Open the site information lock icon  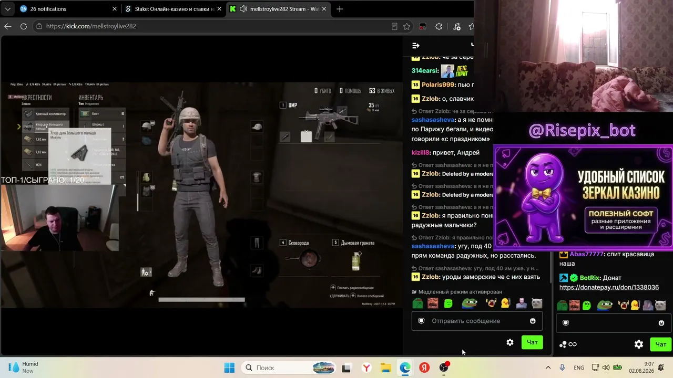pyautogui.click(x=39, y=26)
